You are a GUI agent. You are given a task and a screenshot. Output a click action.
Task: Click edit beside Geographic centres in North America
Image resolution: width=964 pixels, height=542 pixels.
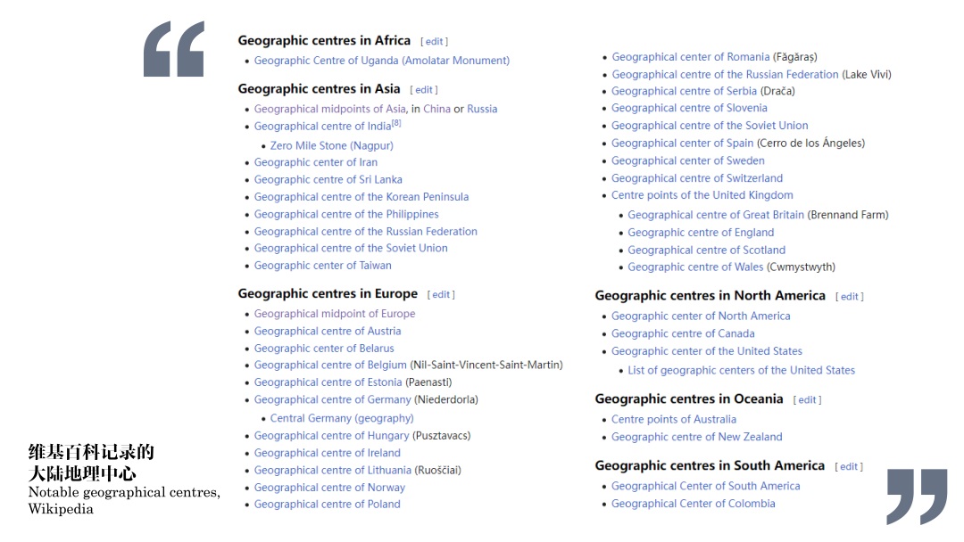tap(850, 297)
